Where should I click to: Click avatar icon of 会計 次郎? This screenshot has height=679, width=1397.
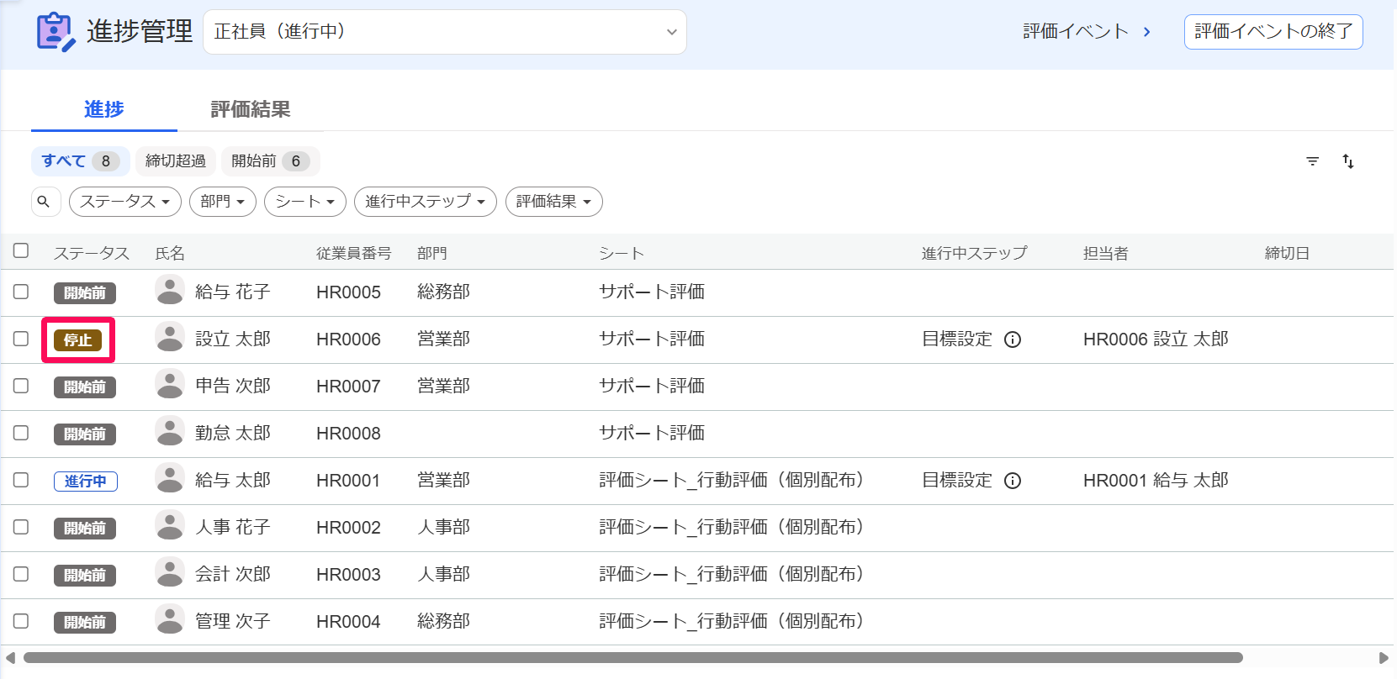pos(170,573)
